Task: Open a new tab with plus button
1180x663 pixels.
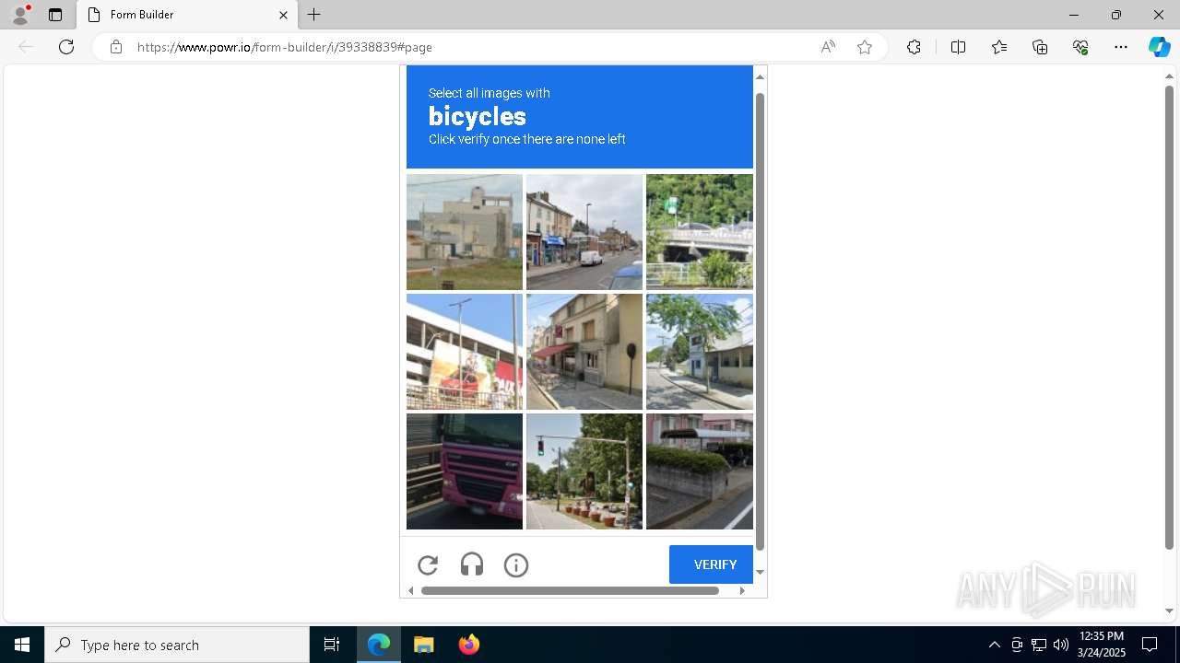Action: tap(314, 15)
